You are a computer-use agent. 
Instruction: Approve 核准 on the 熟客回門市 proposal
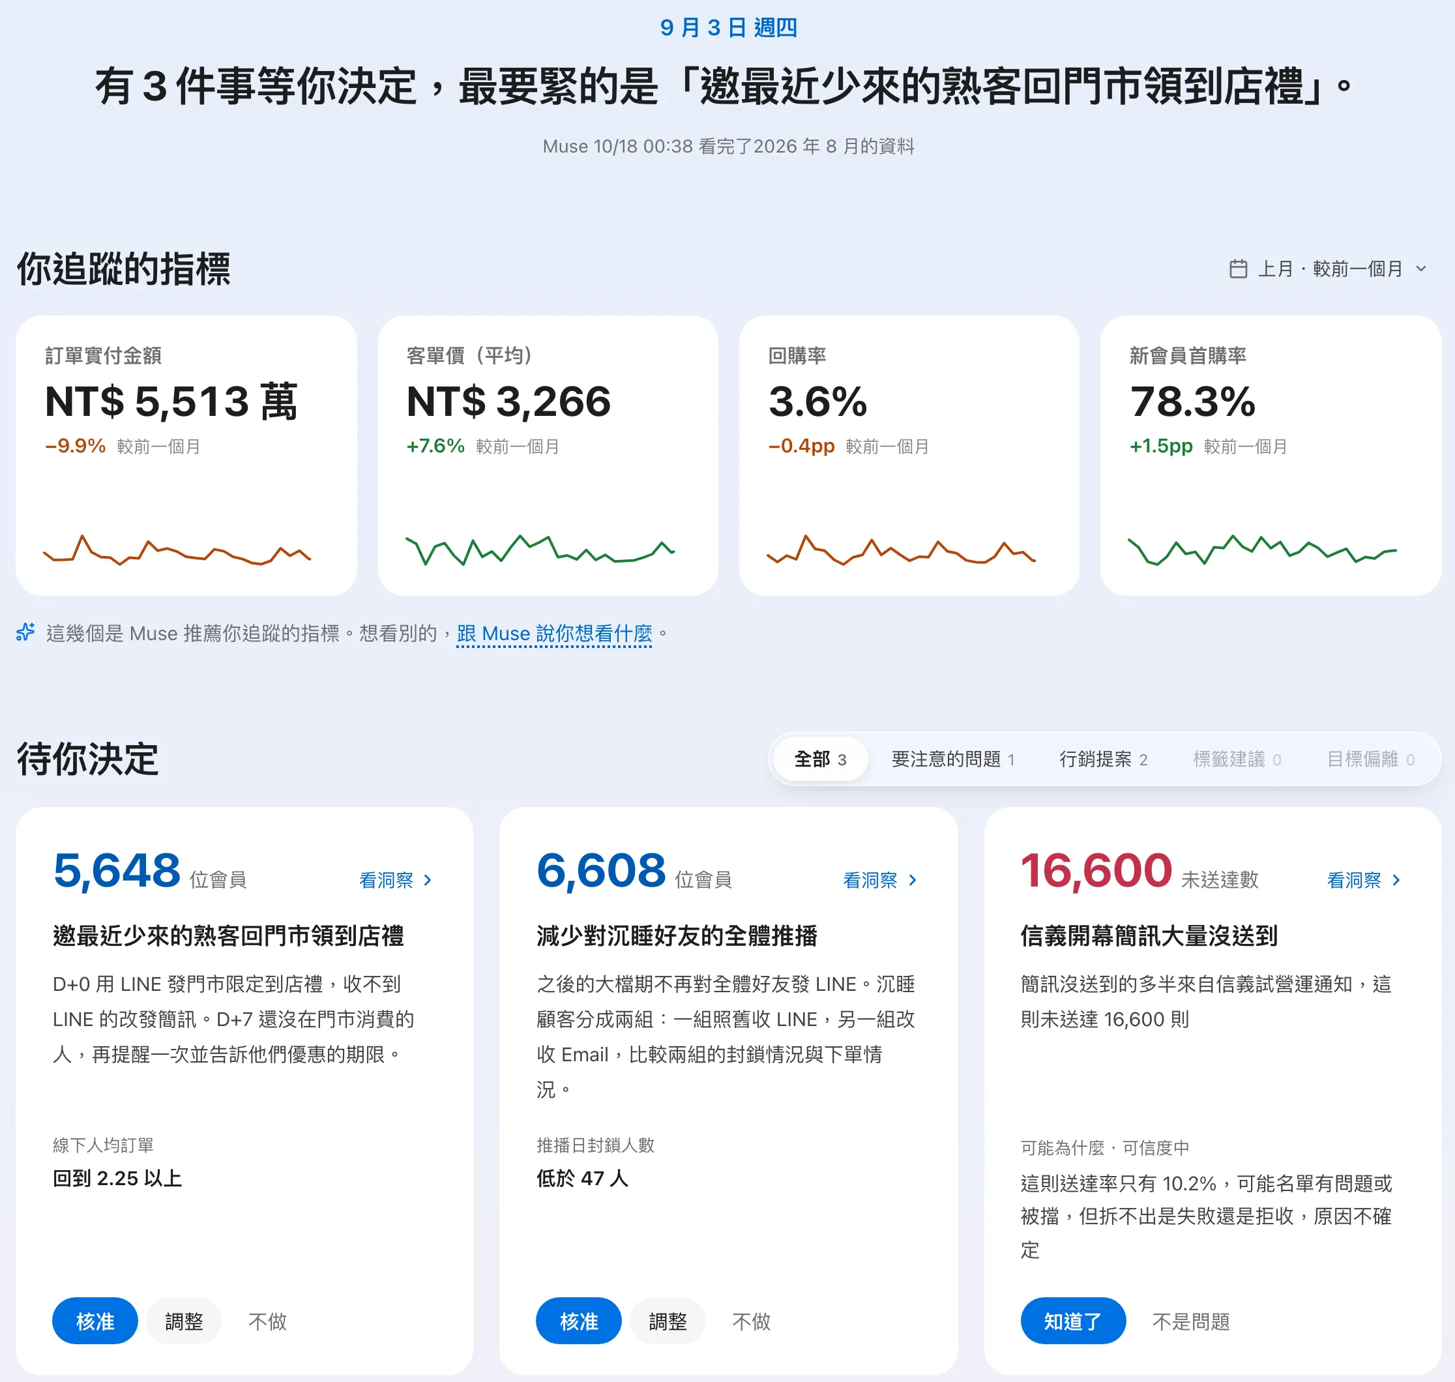[x=95, y=1321]
